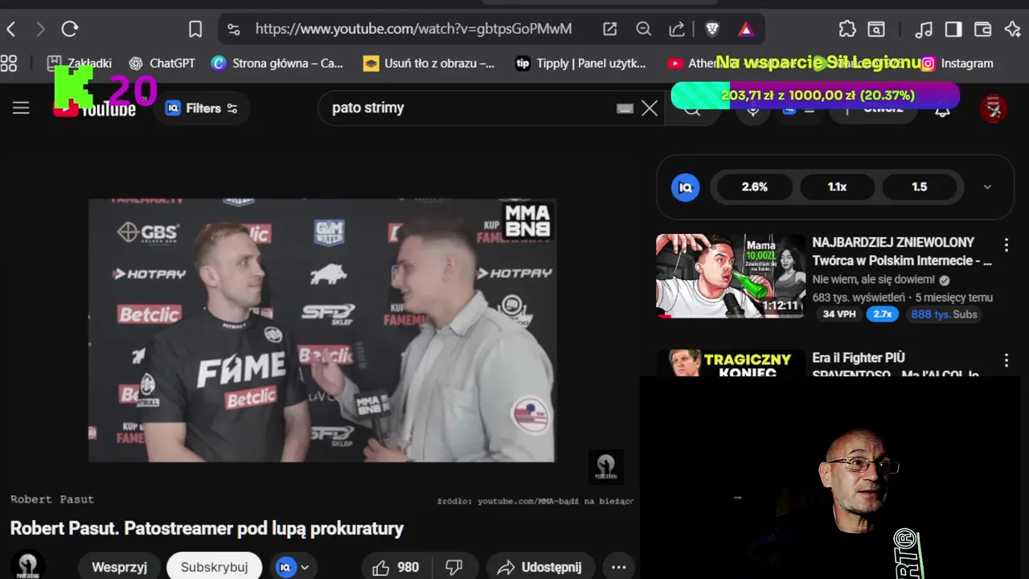Open the Brave Rewards triangle icon
Screen dimensions: 1029x579
(x=746, y=30)
